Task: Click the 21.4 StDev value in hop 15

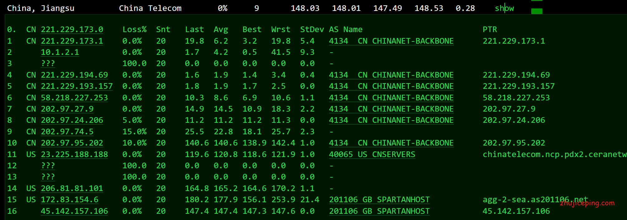Action: click(x=310, y=200)
